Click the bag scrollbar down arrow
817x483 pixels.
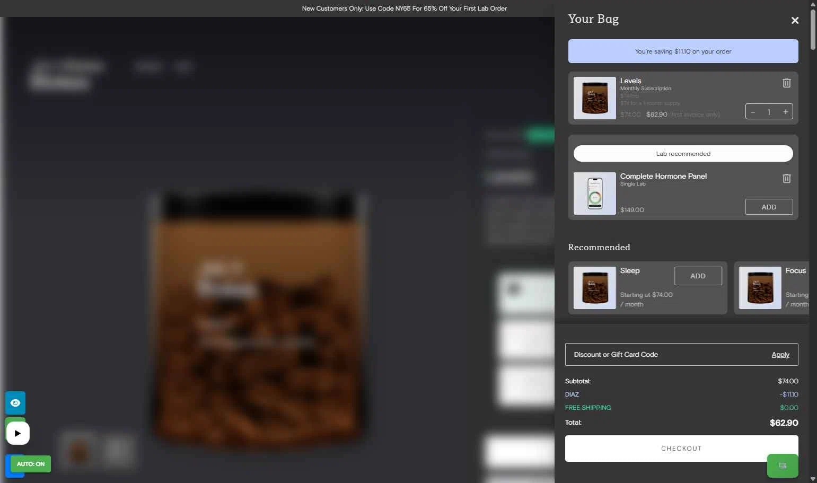(x=813, y=479)
